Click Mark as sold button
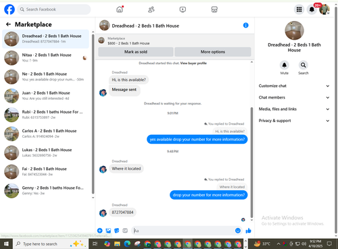 coord(136,52)
